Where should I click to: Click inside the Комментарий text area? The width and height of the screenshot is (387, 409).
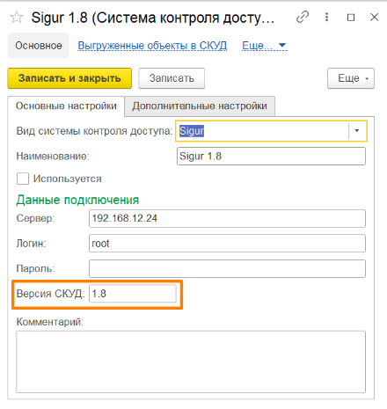191,362
